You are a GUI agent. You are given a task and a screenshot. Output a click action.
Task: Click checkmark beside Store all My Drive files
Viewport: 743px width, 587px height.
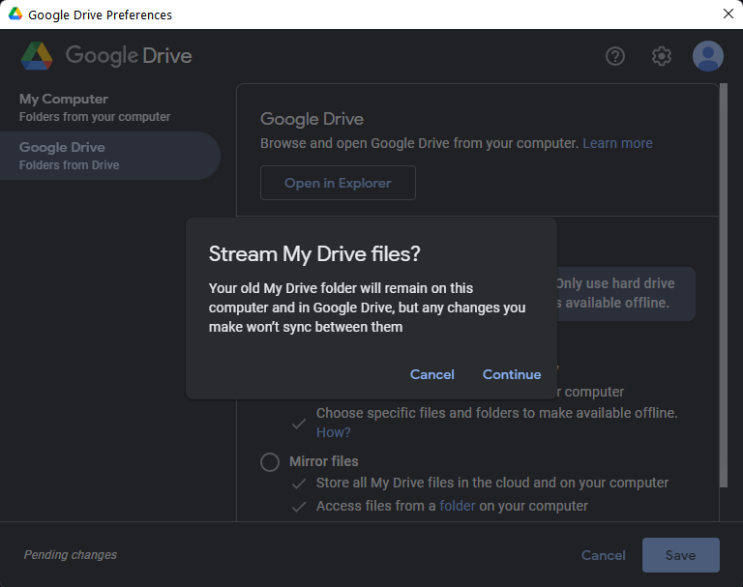[x=299, y=484]
